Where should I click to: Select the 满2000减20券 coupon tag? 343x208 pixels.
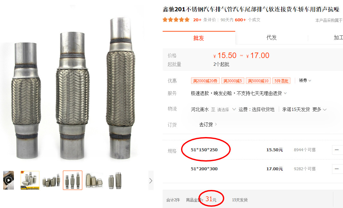(x=205, y=81)
